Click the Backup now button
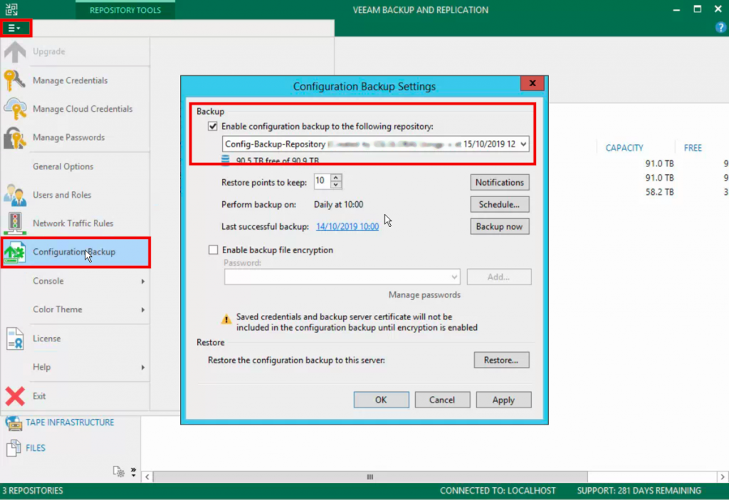729x500 pixels. pos(499,226)
